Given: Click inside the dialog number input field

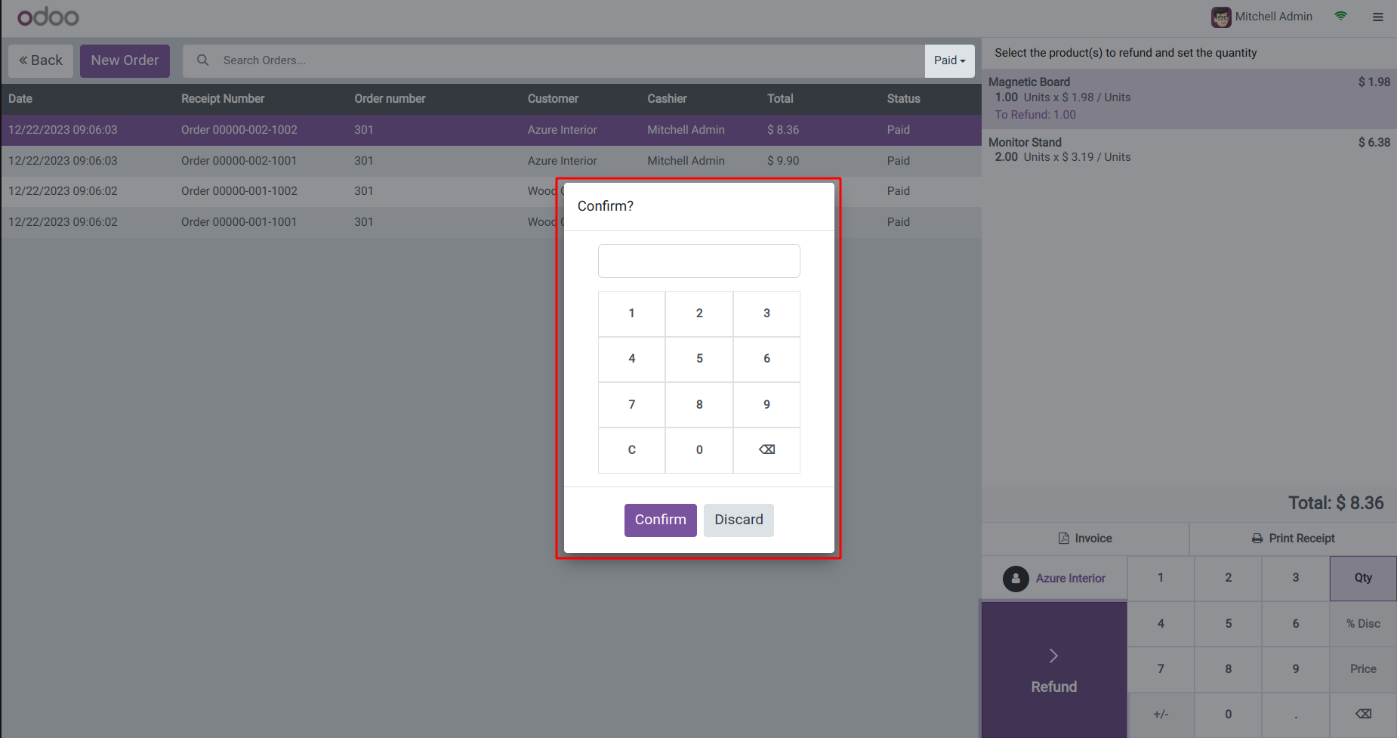Looking at the screenshot, I should click(698, 261).
